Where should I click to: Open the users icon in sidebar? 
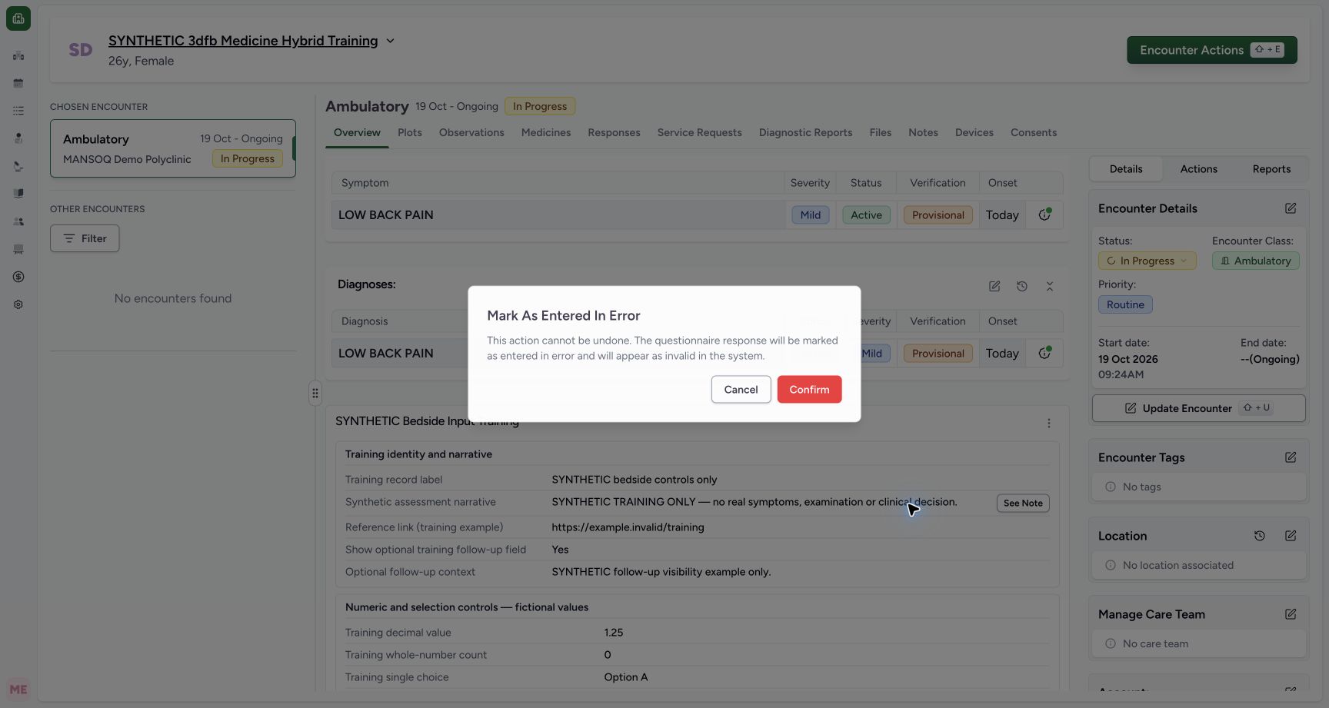[x=18, y=221]
